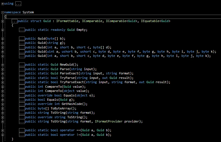
Task: Expand gutter plus beside ToByteArray() method
Action: tap(3, 109)
